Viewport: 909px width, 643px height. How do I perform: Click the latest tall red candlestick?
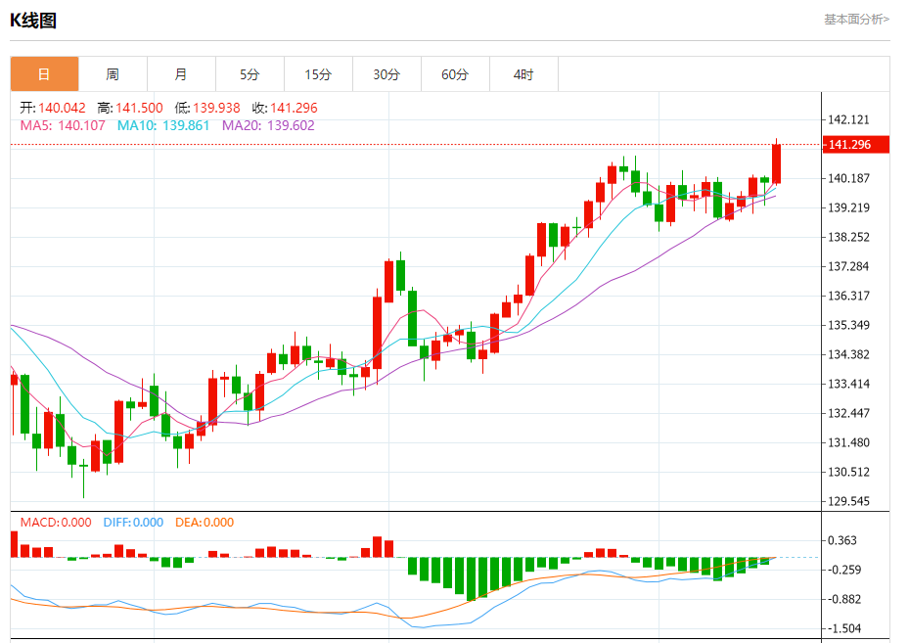click(776, 163)
